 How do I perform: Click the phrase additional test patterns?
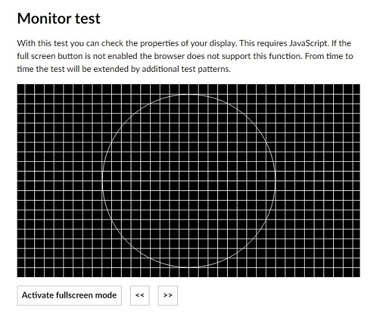pyautogui.click(x=186, y=69)
